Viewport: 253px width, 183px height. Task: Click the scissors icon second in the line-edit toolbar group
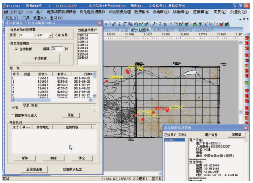pyautogui.click(x=160, y=24)
